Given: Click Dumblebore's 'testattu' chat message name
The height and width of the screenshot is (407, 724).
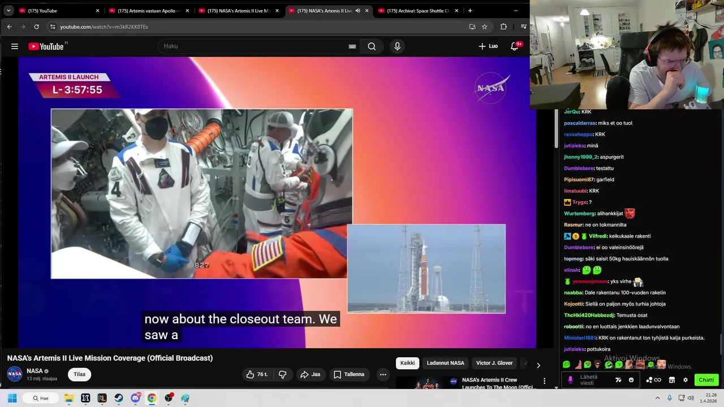Looking at the screenshot, I should [x=579, y=168].
